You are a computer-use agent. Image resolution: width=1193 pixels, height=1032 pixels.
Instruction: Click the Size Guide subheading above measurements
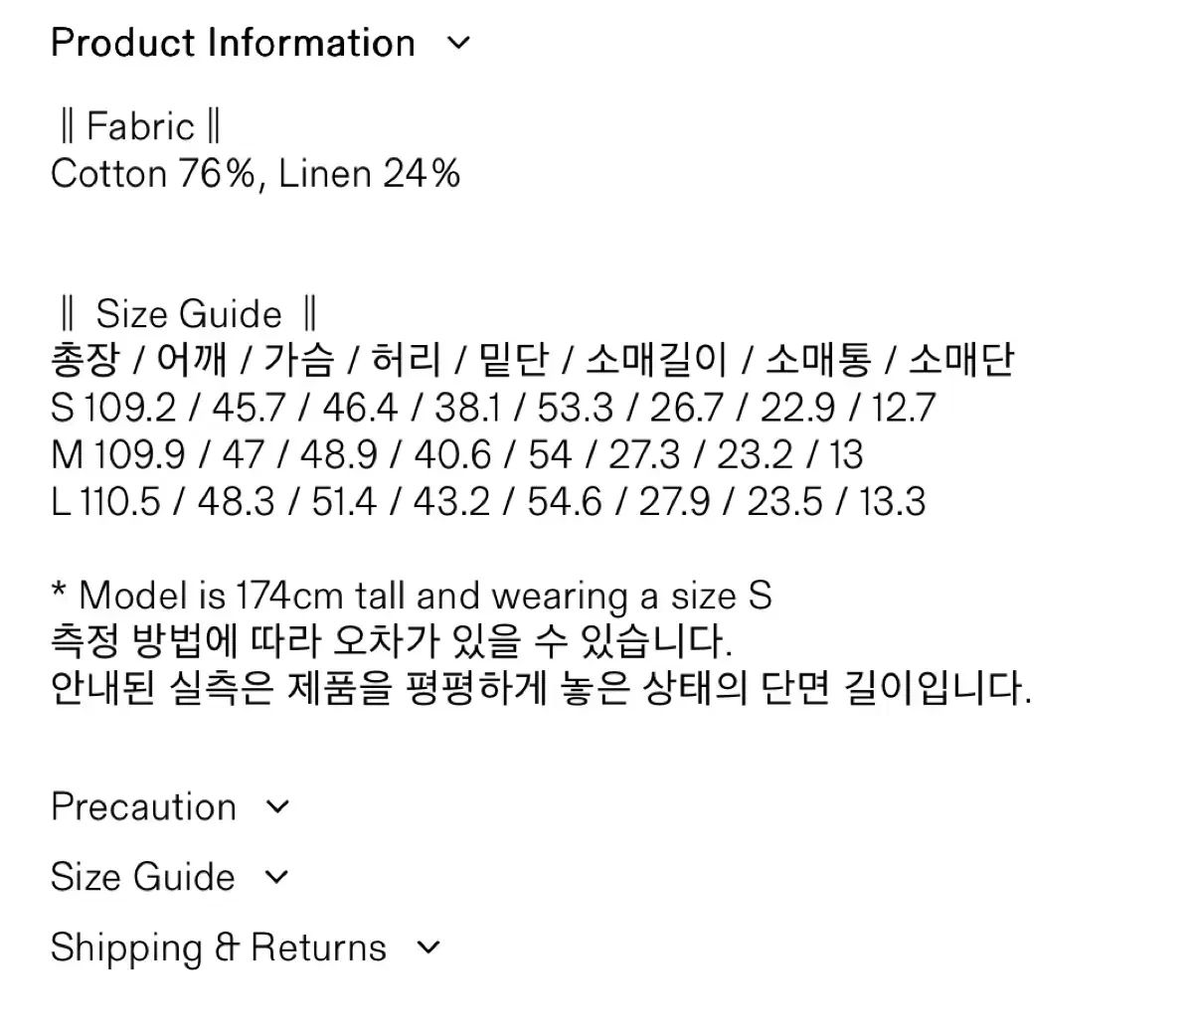[188, 314]
